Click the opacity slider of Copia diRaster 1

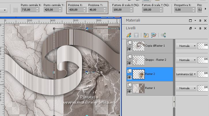[x=203, y=46]
